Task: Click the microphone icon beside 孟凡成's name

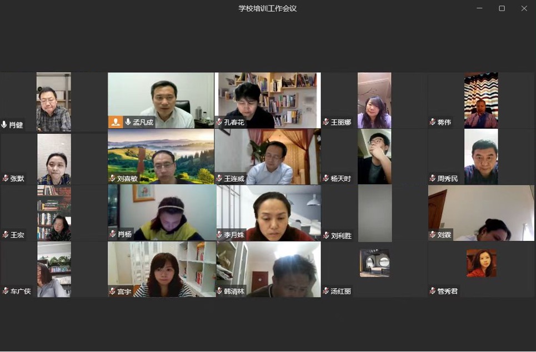Action: [128, 122]
